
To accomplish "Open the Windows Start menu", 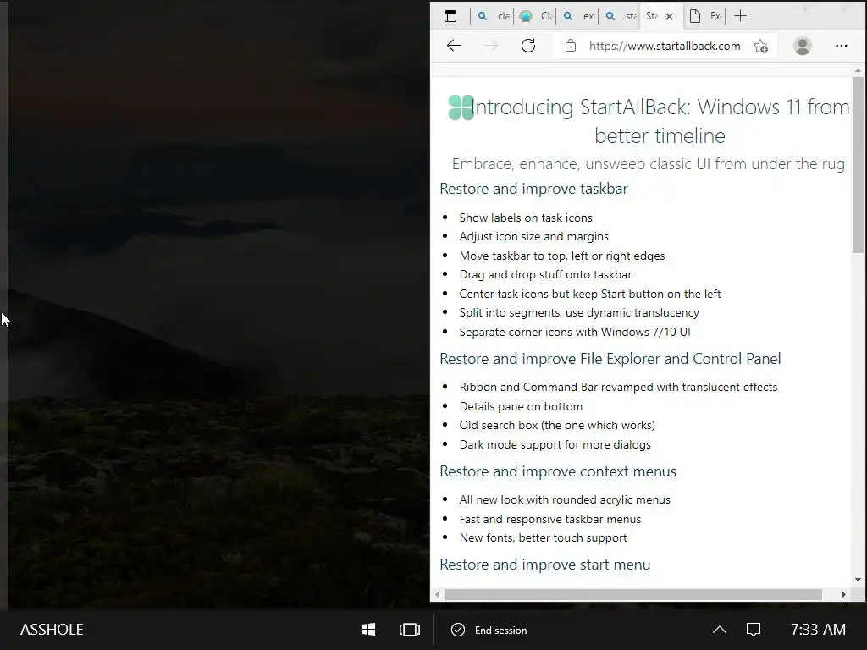I will coord(368,630).
